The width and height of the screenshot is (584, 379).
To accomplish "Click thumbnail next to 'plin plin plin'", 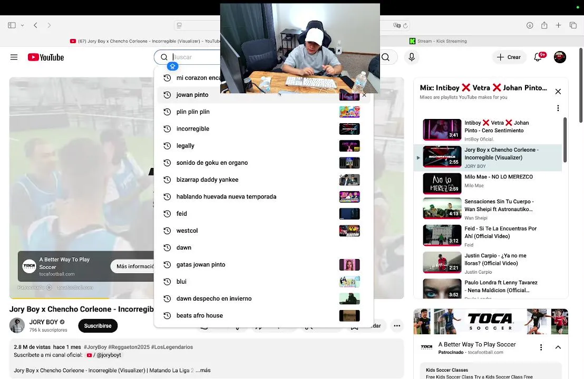I will pos(349,112).
